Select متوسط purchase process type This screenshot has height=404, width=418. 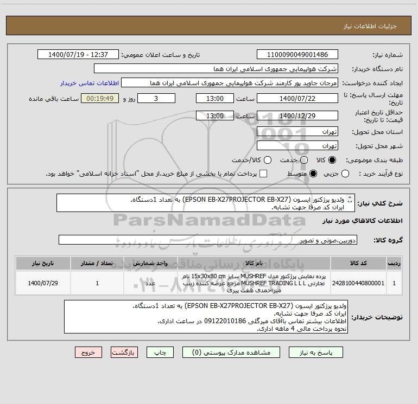[313, 174]
